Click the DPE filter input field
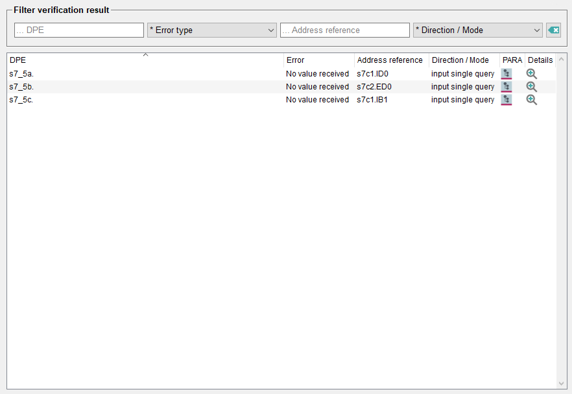The width and height of the screenshot is (572, 394). coord(79,30)
